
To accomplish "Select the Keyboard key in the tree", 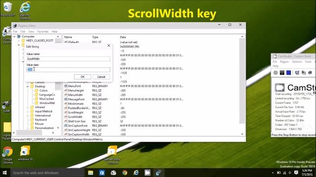I will coord(40,119).
